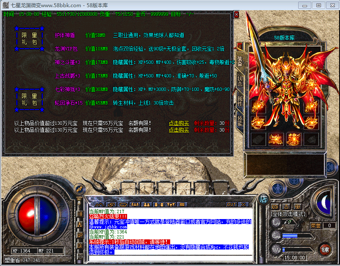Select the 轮回净石*15 gift item

(x=68, y=103)
